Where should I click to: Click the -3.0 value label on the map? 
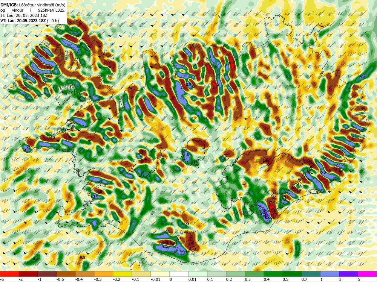[x=231, y=62]
